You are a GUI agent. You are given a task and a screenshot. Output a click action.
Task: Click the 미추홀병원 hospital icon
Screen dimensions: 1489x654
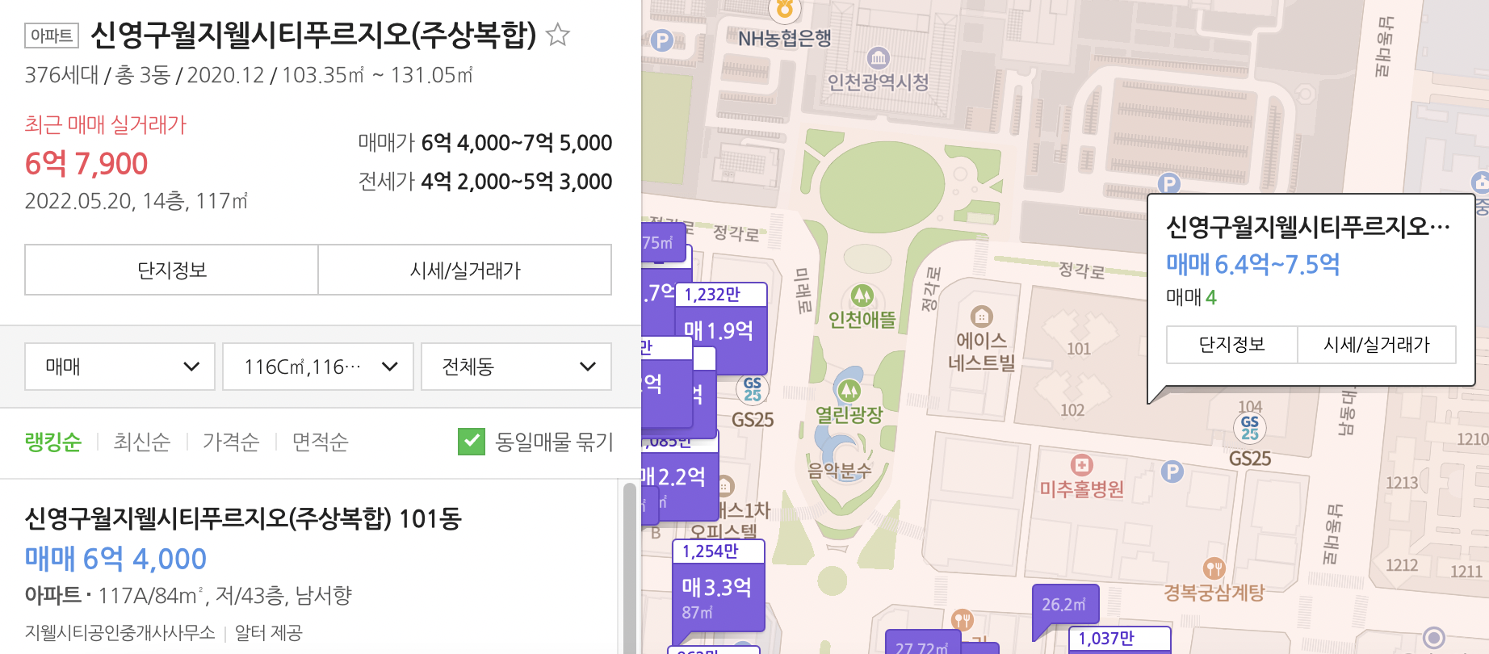tap(1082, 465)
